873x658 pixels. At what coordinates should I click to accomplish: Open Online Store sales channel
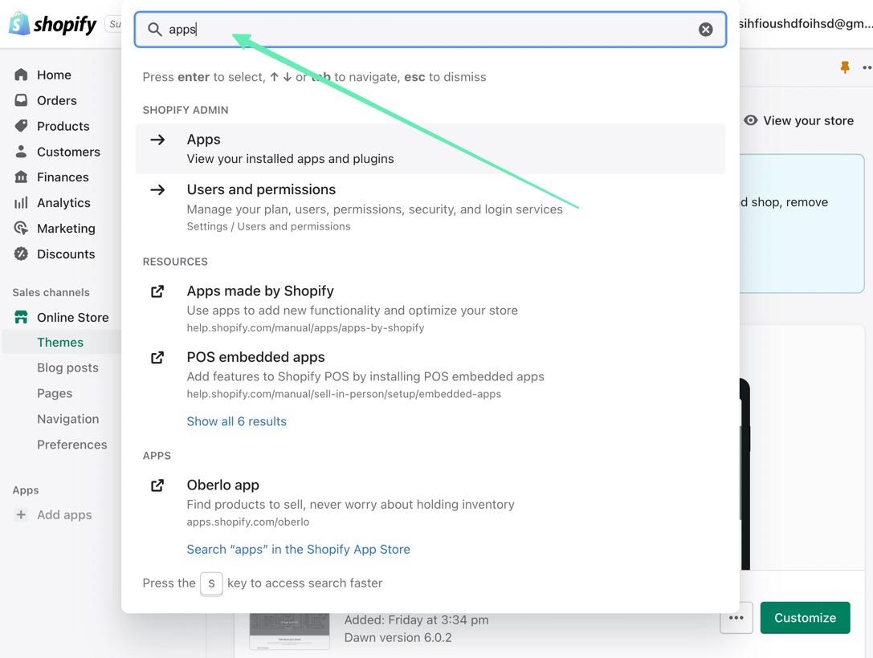click(x=72, y=317)
